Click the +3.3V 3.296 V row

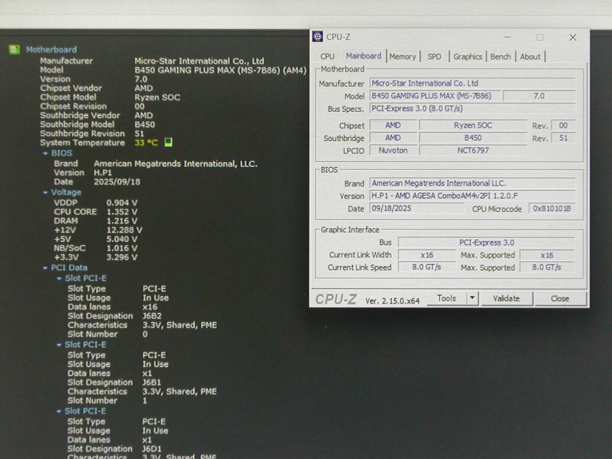coord(95,258)
